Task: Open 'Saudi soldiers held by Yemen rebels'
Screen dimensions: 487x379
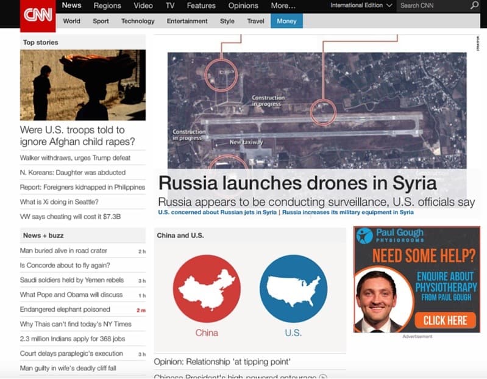Action: [72, 280]
